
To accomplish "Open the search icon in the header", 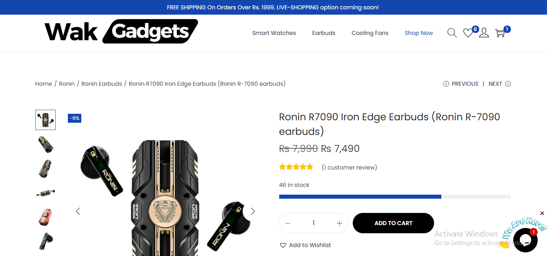I will click(451, 33).
